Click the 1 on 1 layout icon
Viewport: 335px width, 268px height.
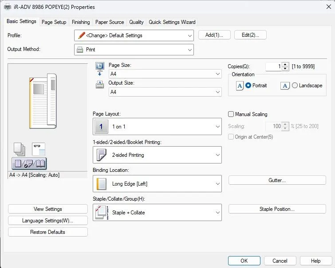101,127
